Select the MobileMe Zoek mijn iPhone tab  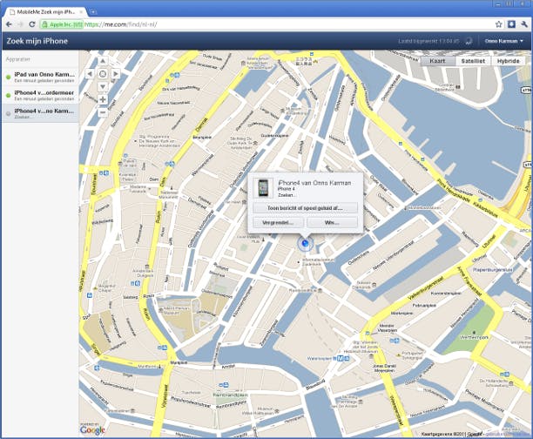46,12
